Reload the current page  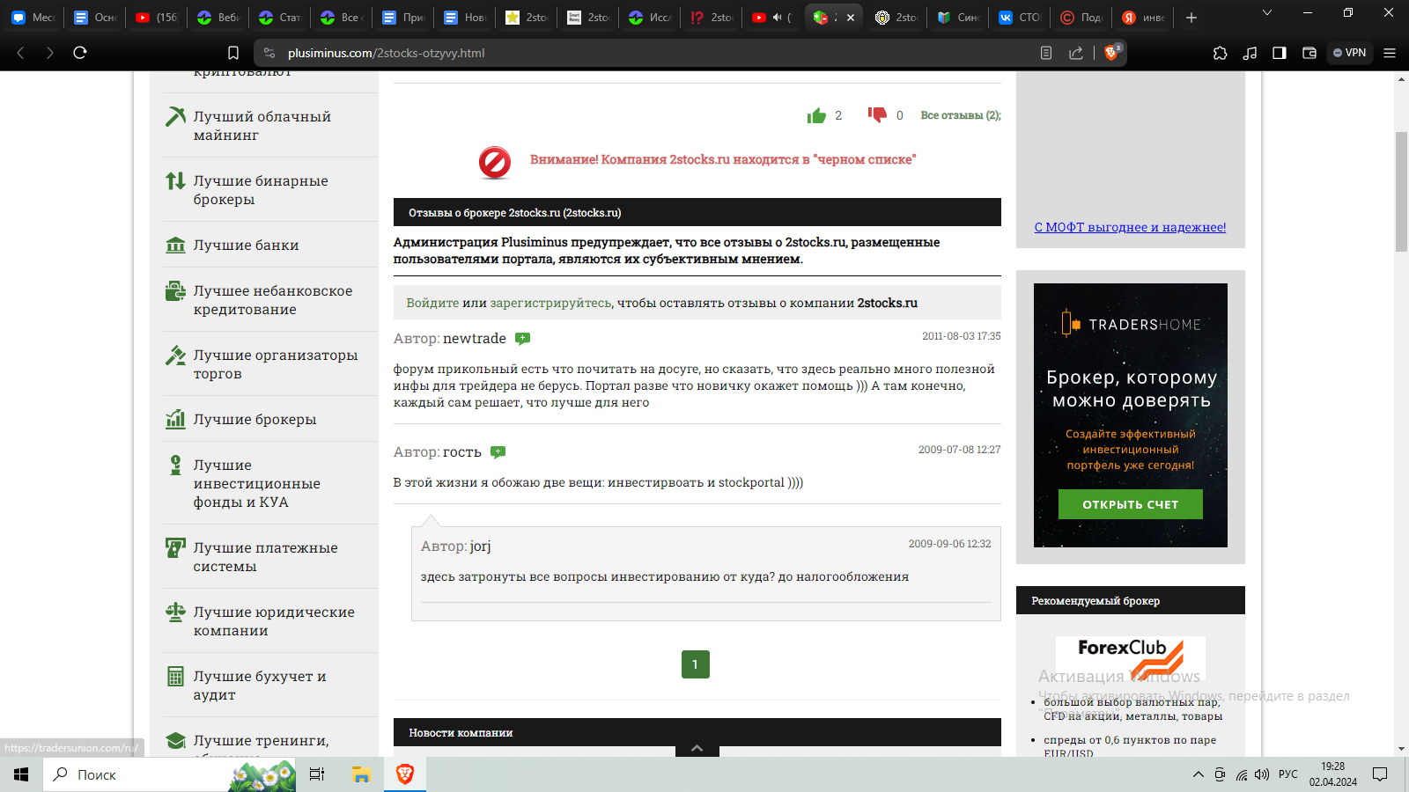click(x=80, y=53)
